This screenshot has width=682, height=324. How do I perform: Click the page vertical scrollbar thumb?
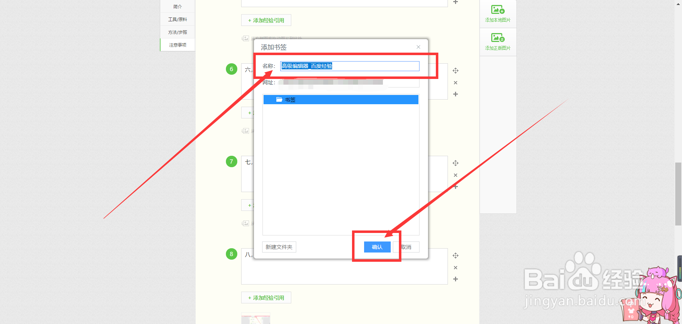pyautogui.click(x=678, y=194)
